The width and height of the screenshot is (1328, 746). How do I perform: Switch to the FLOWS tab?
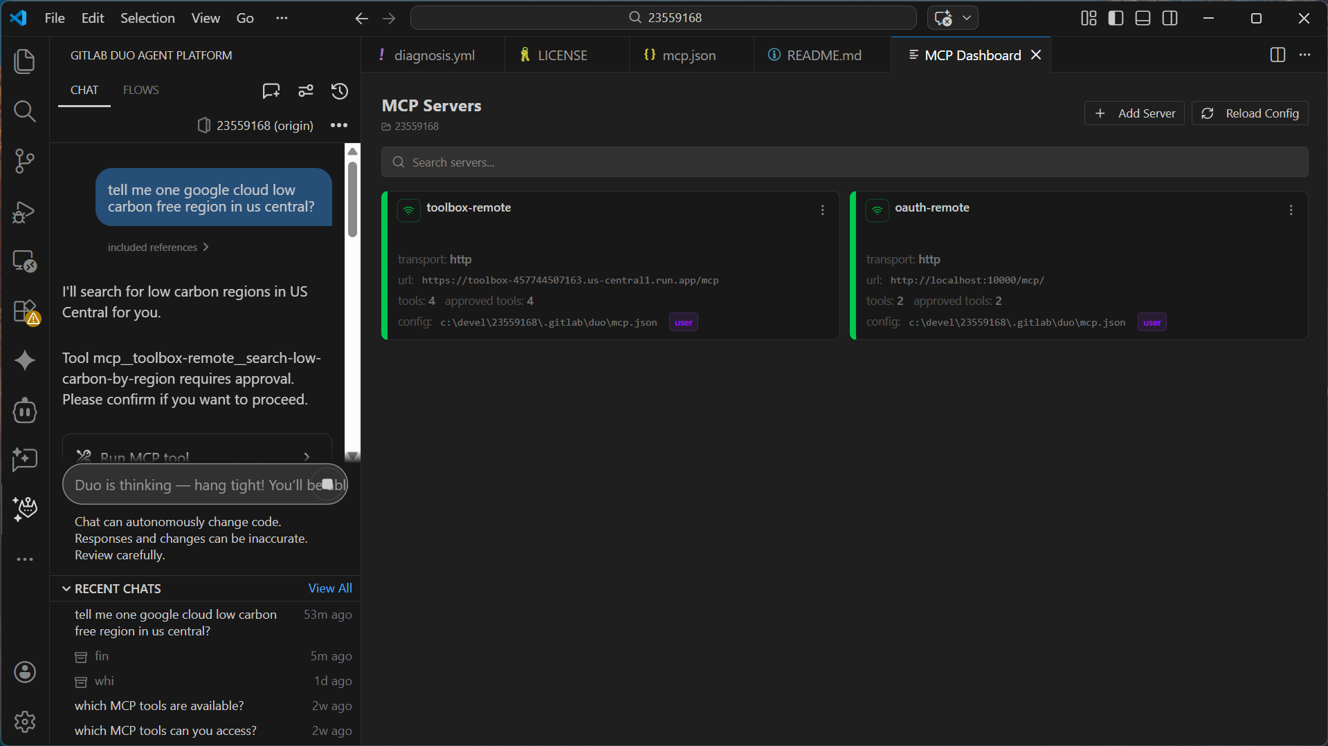141,90
